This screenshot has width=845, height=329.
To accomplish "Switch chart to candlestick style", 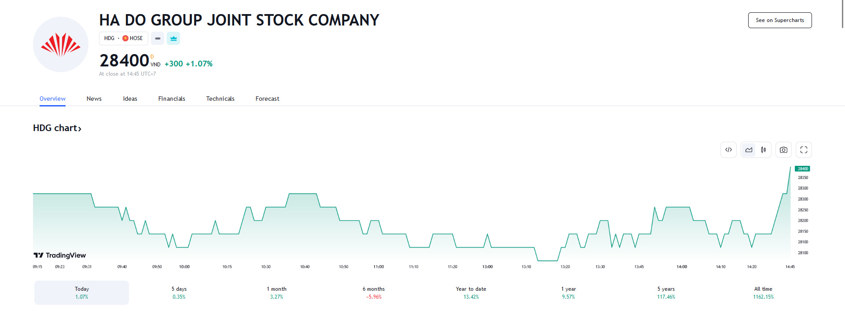I will pos(764,150).
